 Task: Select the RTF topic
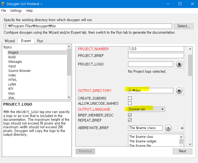[x=11, y=89]
